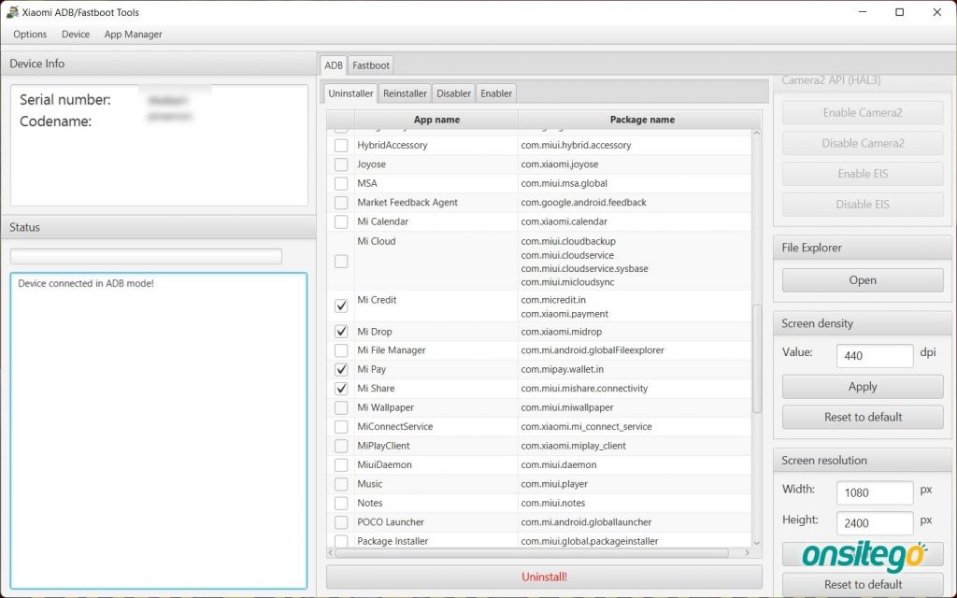957x598 pixels.
Task: Open the App Manager menu
Action: 133,35
